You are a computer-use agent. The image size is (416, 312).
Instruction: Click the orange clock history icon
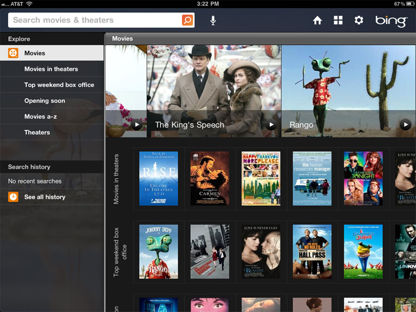click(13, 197)
